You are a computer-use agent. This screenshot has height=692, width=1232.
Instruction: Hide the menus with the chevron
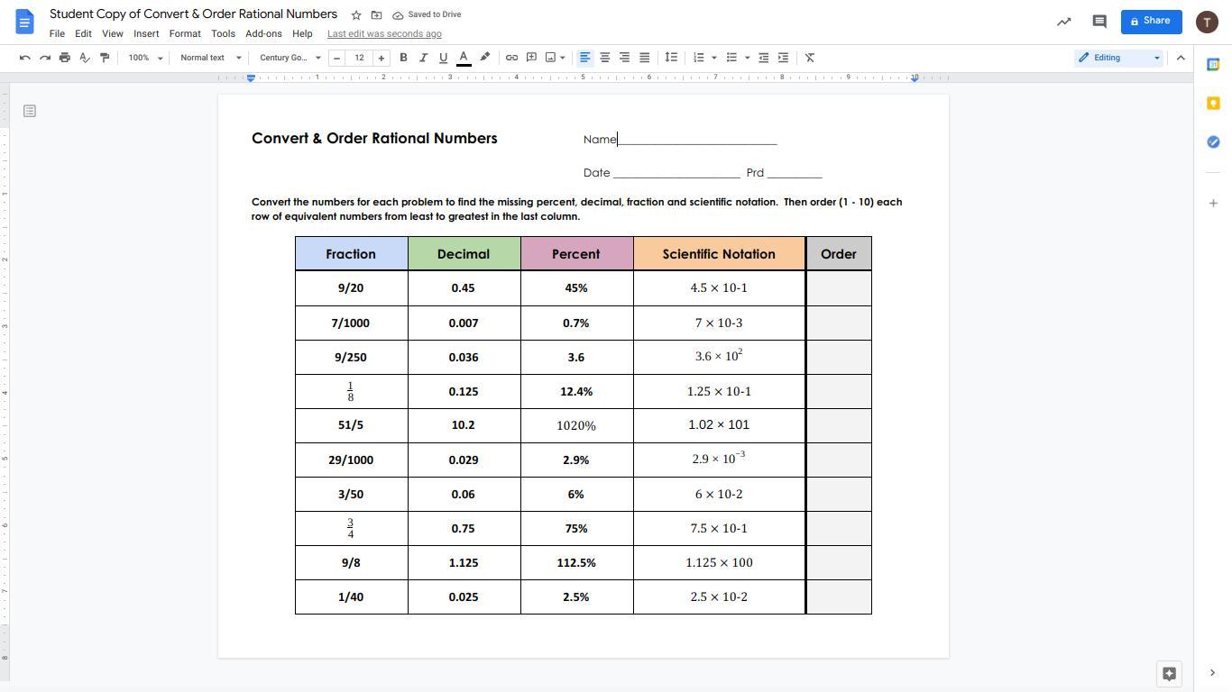click(x=1181, y=58)
